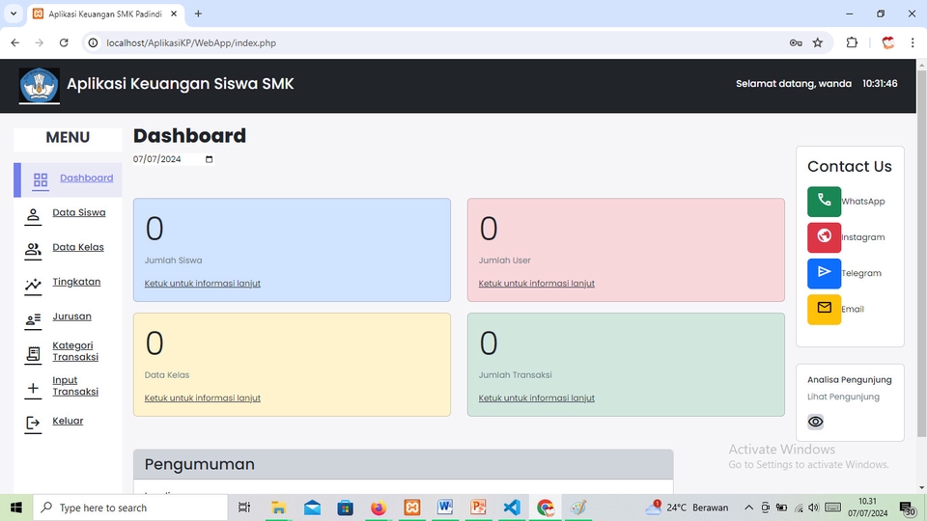Click info link under Jumlah Siswa

[x=202, y=284]
